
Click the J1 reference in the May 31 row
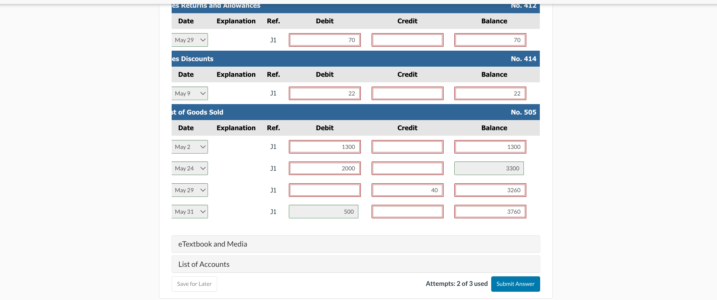(273, 212)
